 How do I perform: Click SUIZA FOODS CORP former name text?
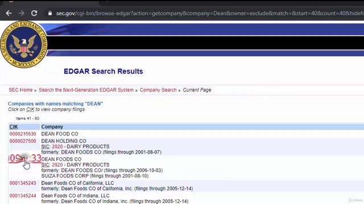click(x=95, y=176)
